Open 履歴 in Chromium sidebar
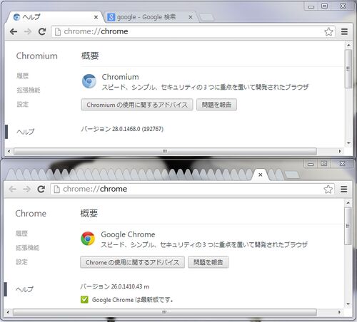This screenshot has height=322, width=357. pos(23,76)
